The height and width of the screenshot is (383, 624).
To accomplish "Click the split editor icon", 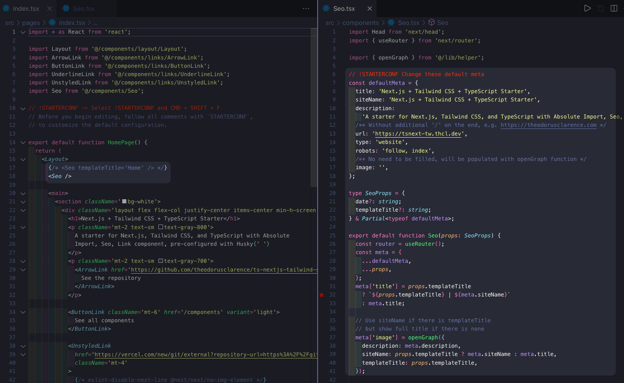I will (614, 8).
